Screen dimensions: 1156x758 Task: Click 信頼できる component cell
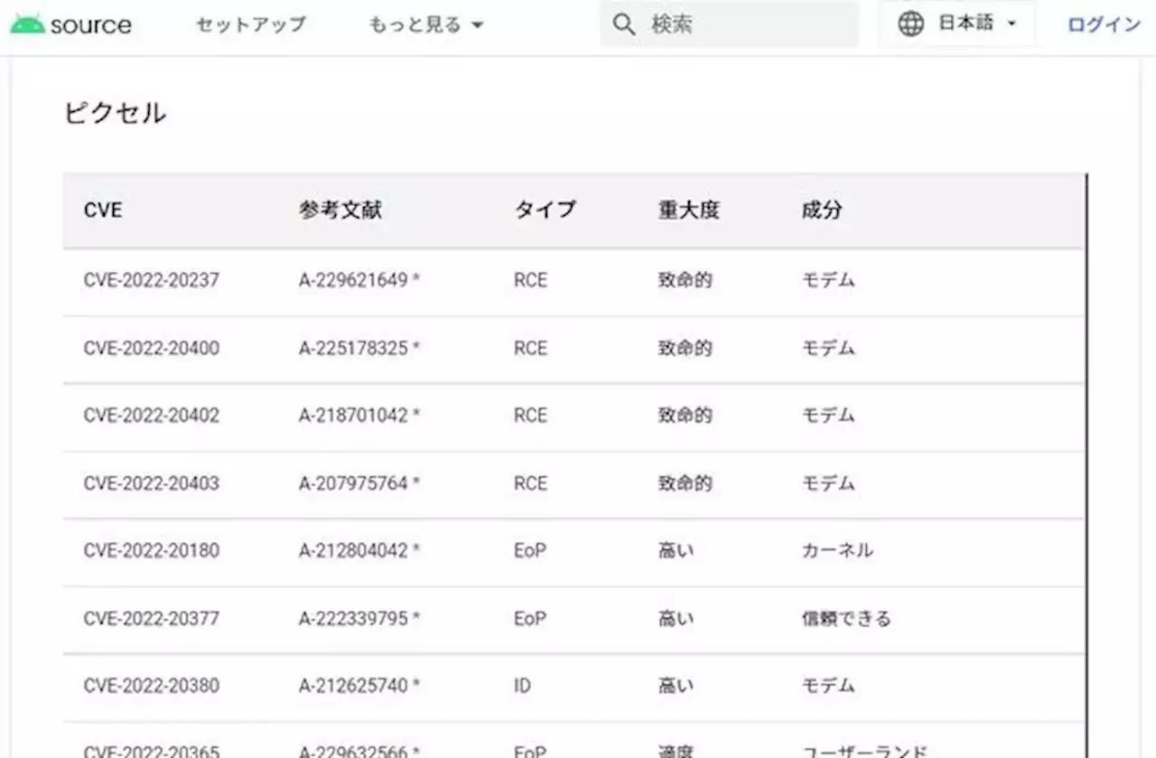coord(846,619)
